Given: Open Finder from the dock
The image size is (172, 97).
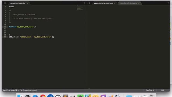Looking at the screenshot, I should click(x=20, y=96).
